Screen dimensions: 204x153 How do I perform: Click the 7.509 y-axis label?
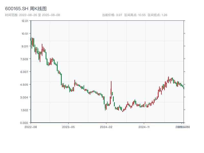click(25, 59)
